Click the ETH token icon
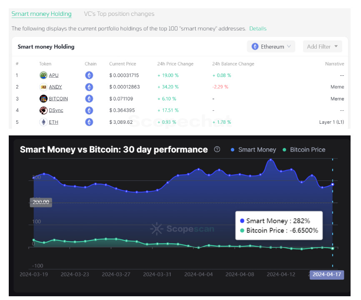361x300 pixels. click(43, 122)
